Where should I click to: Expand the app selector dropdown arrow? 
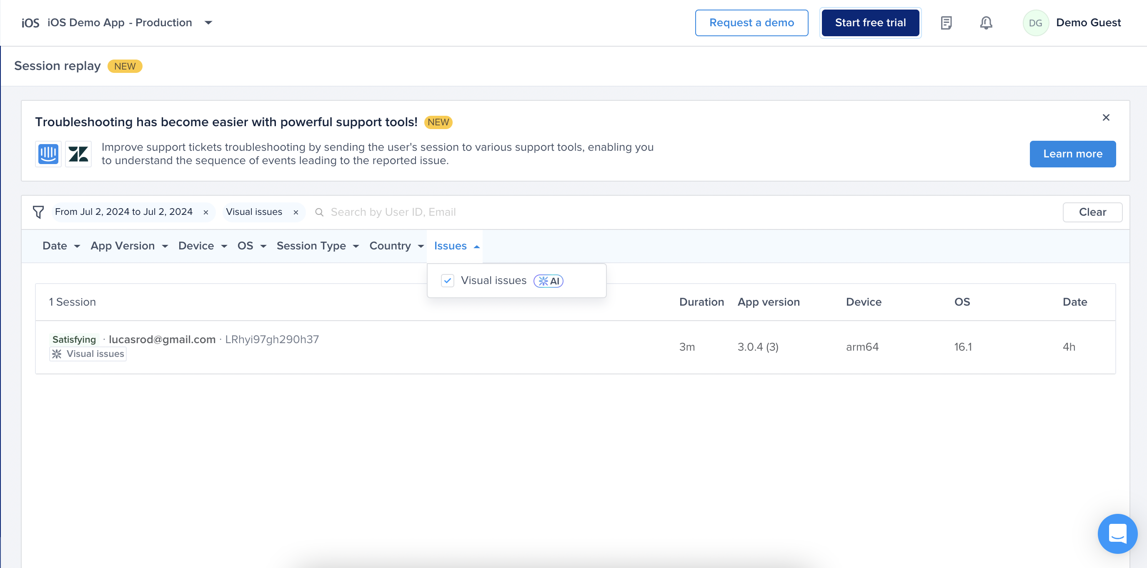tap(208, 22)
